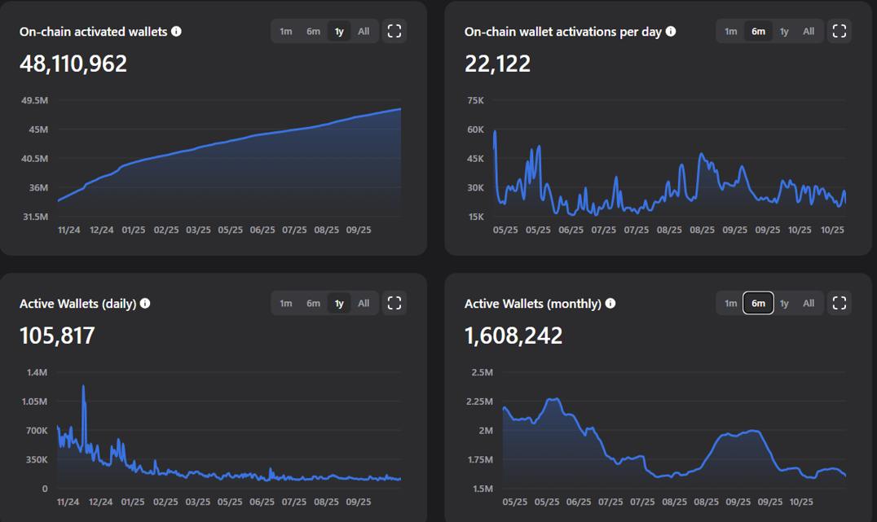Click info icon beside wallet activations per day
Image resolution: width=877 pixels, height=522 pixels.
[x=671, y=32]
